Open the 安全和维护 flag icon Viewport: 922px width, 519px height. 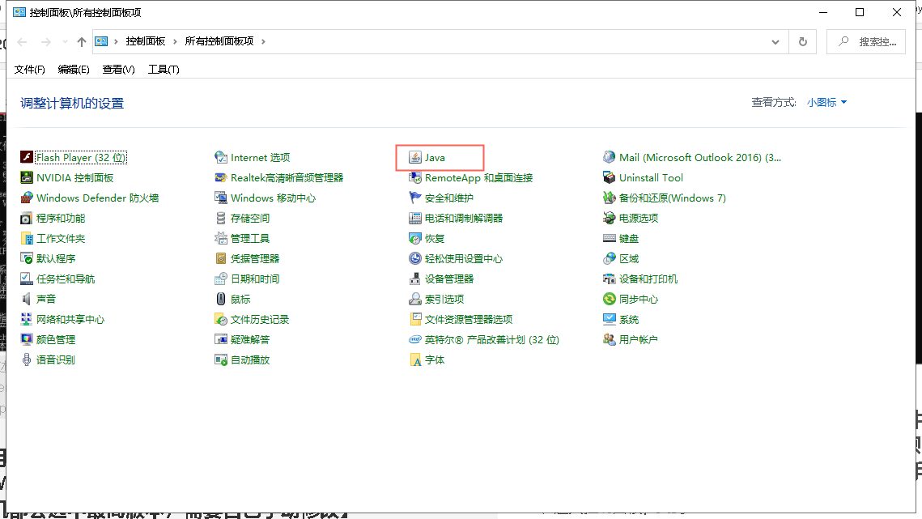(x=415, y=198)
